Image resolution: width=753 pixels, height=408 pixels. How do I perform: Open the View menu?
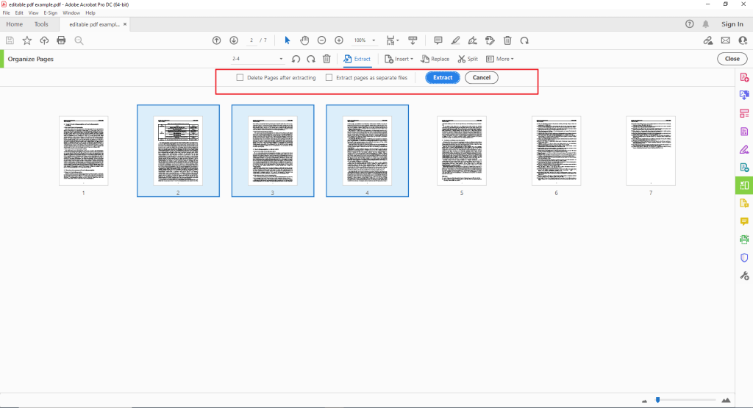click(x=33, y=13)
